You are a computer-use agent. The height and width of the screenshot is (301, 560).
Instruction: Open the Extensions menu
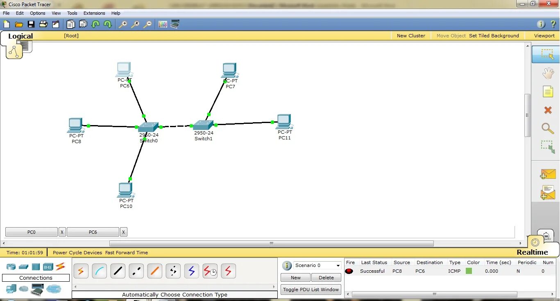tap(94, 13)
